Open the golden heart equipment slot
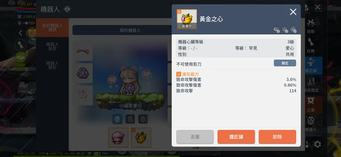 [141, 137]
